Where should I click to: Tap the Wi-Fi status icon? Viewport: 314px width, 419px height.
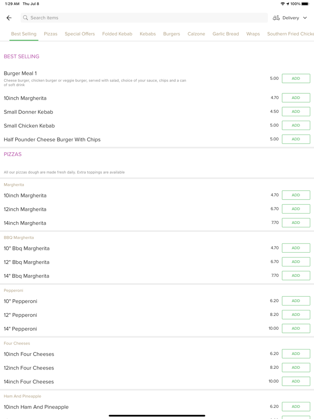tap(283, 4)
